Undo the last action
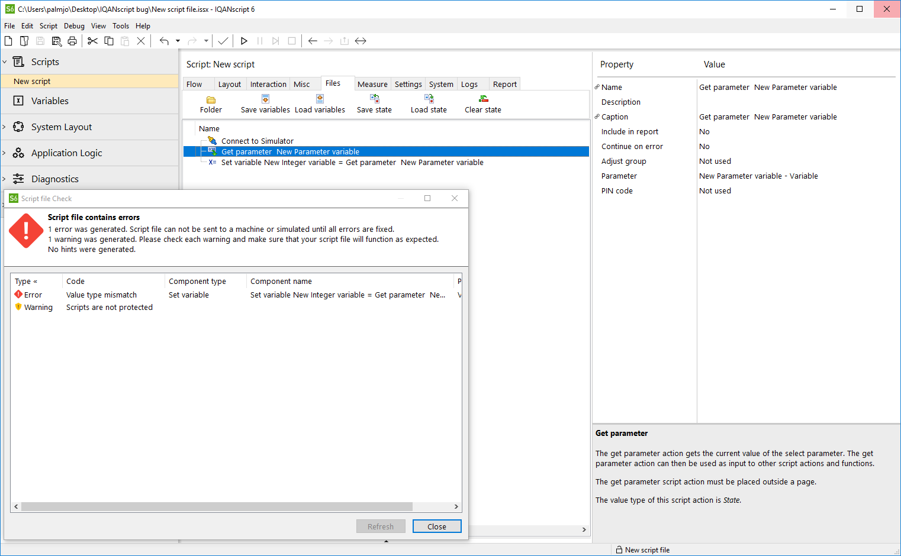This screenshot has width=901, height=556. tap(164, 41)
